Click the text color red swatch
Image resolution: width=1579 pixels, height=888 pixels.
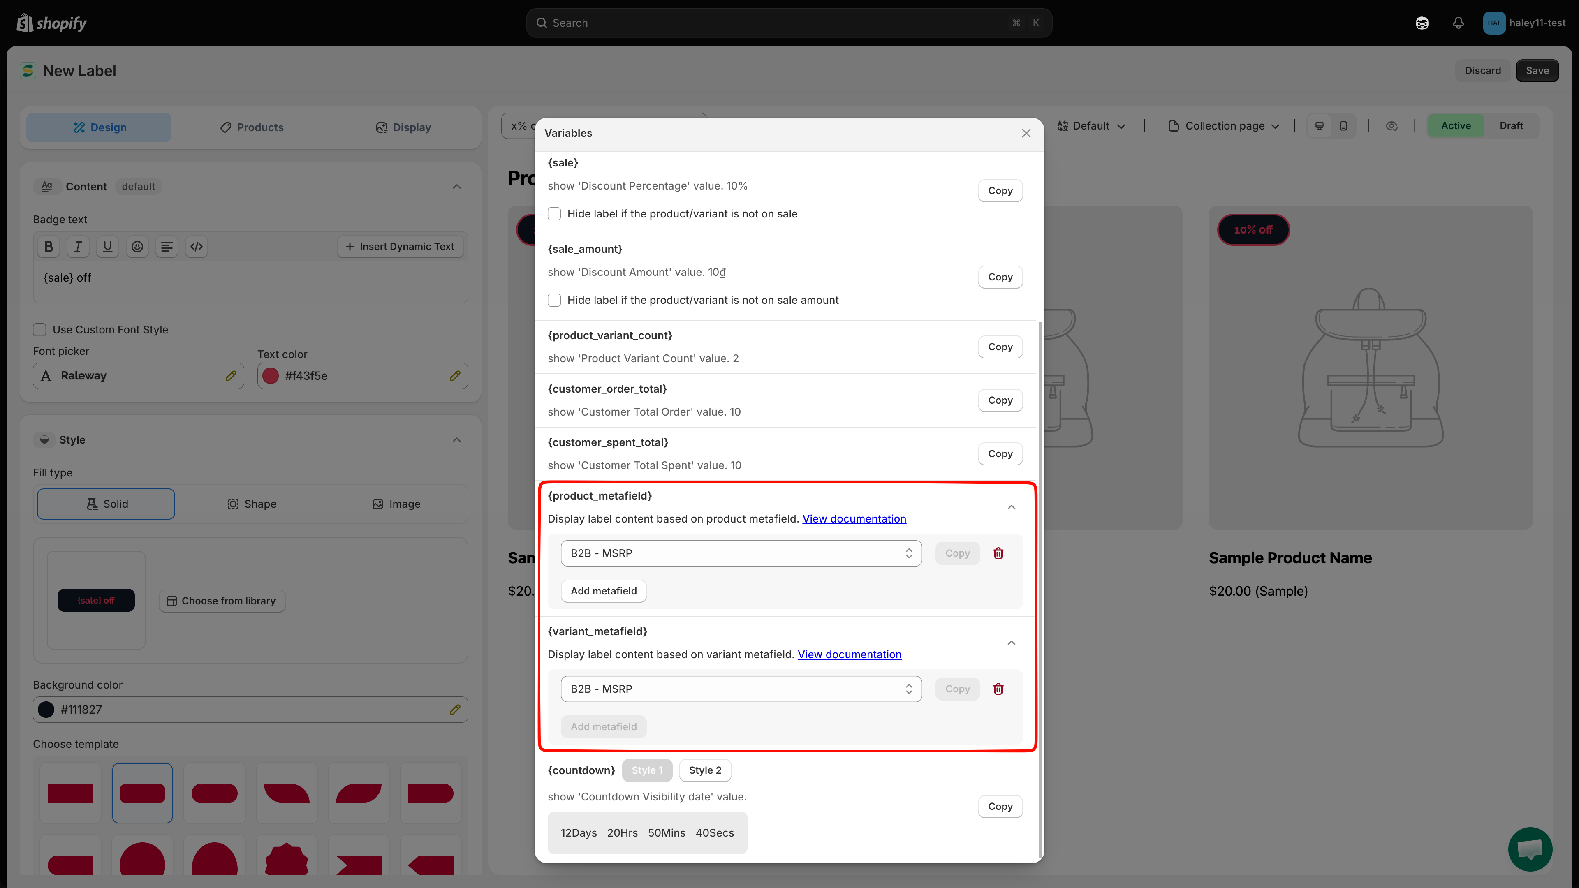tap(270, 376)
